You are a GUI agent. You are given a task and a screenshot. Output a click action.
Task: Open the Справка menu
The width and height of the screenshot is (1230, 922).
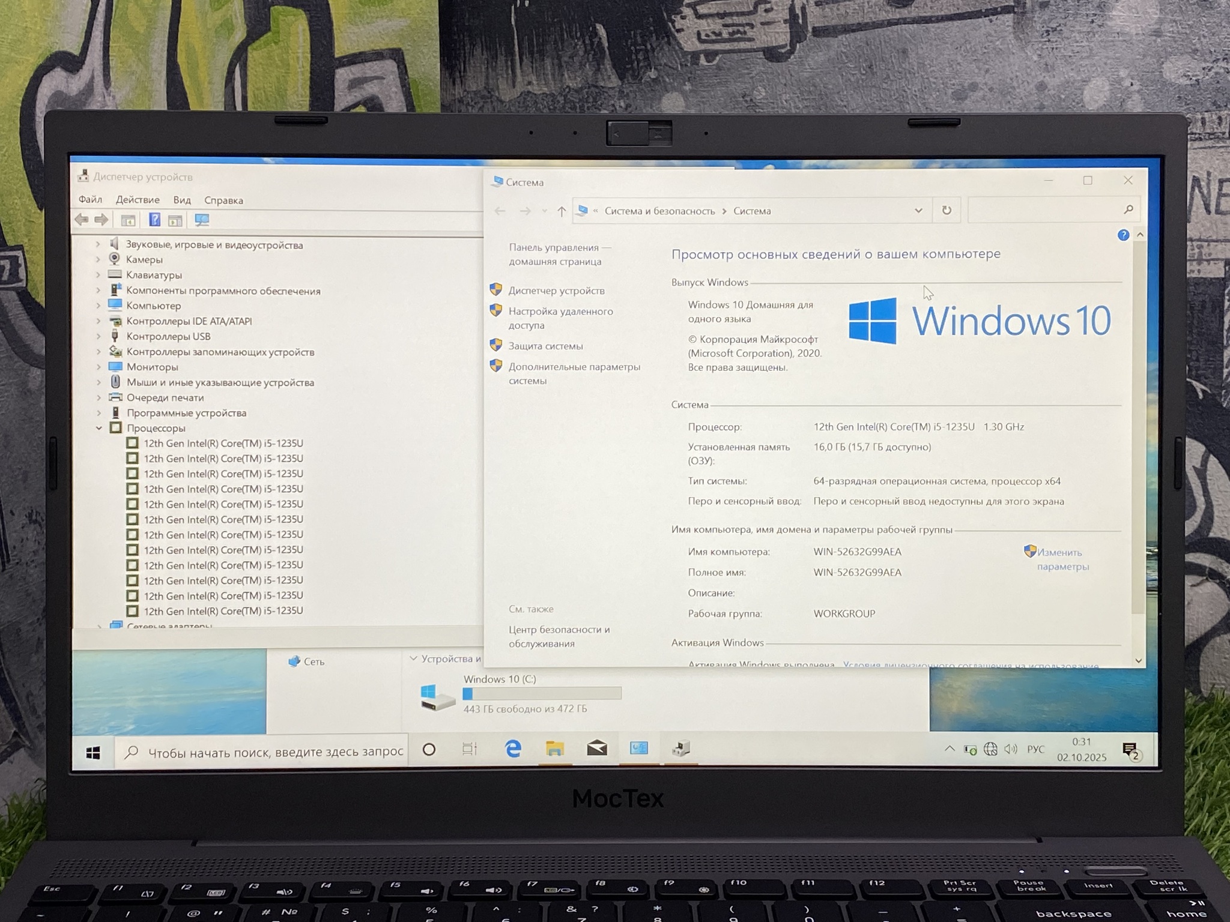(223, 200)
